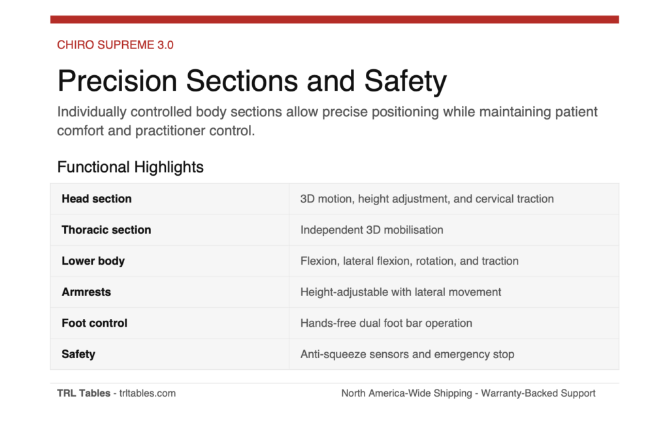Click the Flexion, lateral flexion description cell
The height and width of the screenshot is (428, 669).
pyautogui.click(x=409, y=261)
